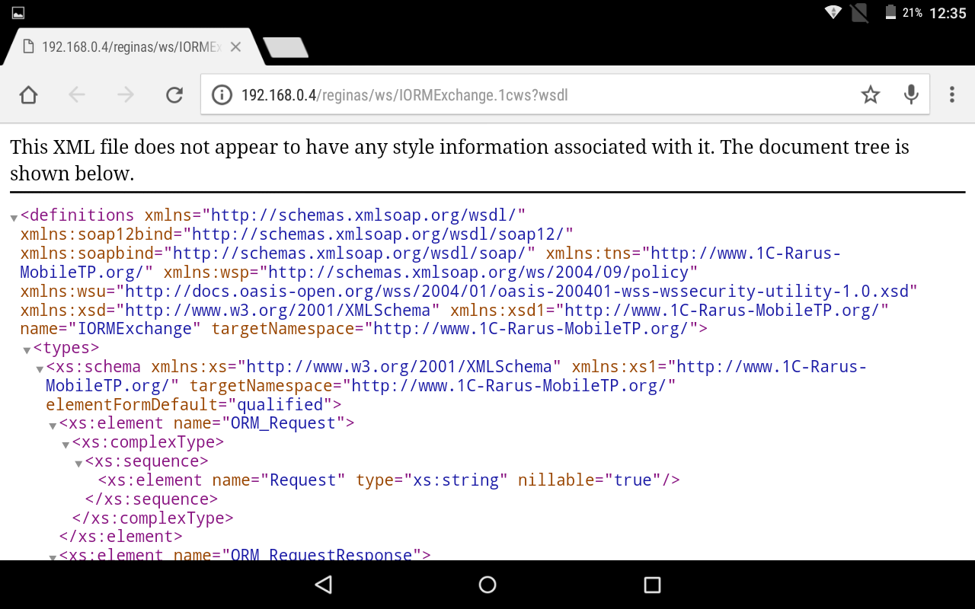This screenshot has width=975, height=609.
Task: Collapse the definitions root node
Action: [14, 218]
